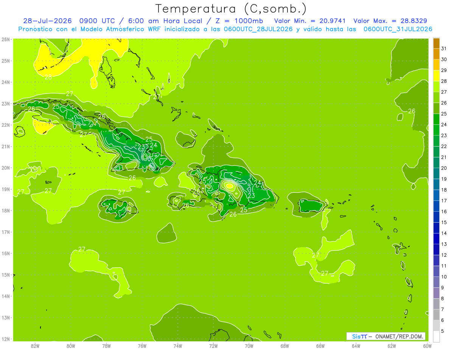Screen dimensions: 454x351
Task: Click the 12N latitude axis label
Action: [5, 339]
